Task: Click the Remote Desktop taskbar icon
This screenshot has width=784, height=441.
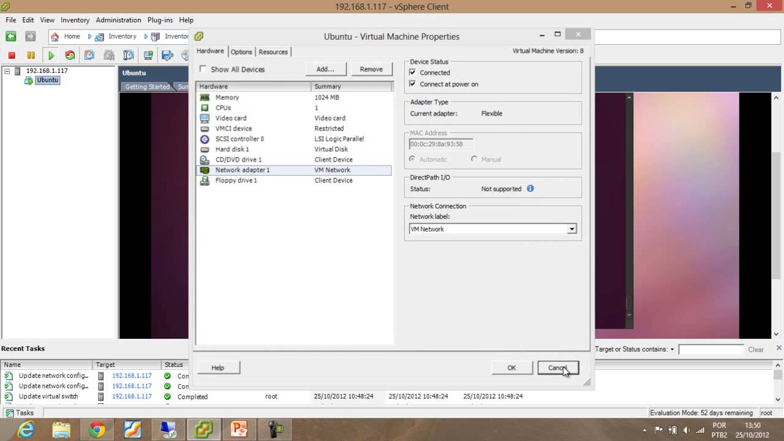Action: (168, 429)
